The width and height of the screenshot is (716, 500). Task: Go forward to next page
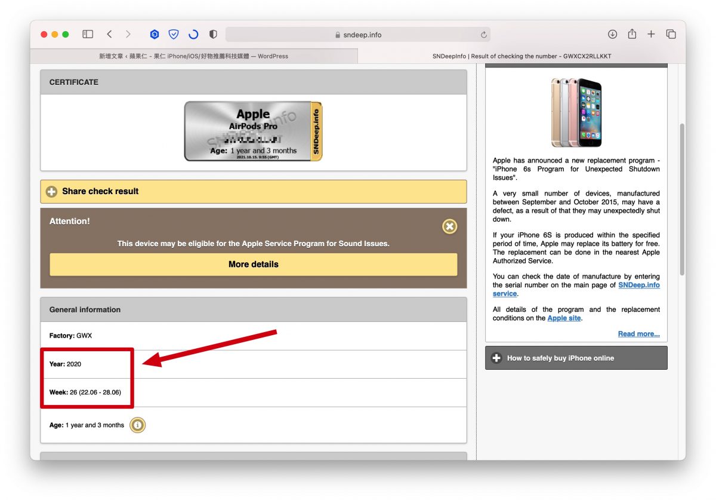(128, 35)
